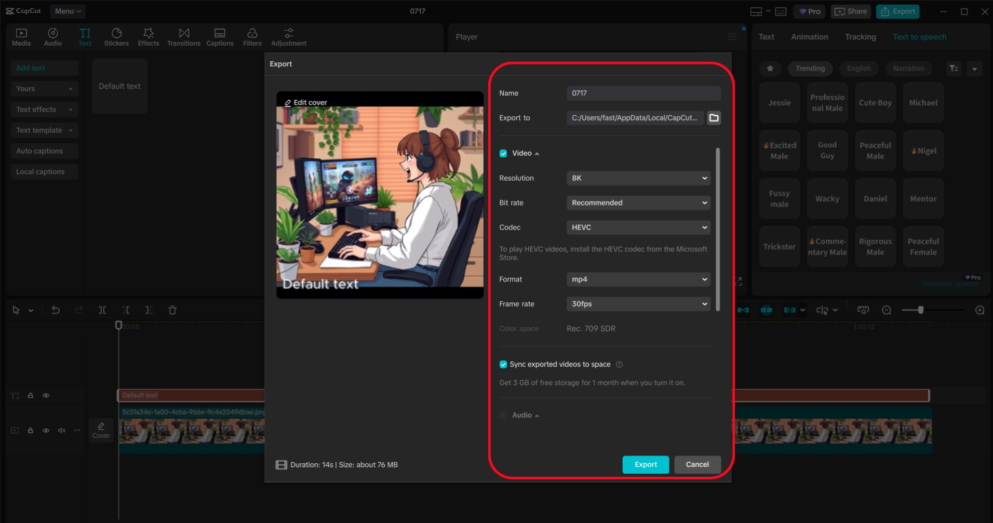Open the Codec dropdown showing HEVC
Image resolution: width=993 pixels, height=523 pixels.
[638, 227]
